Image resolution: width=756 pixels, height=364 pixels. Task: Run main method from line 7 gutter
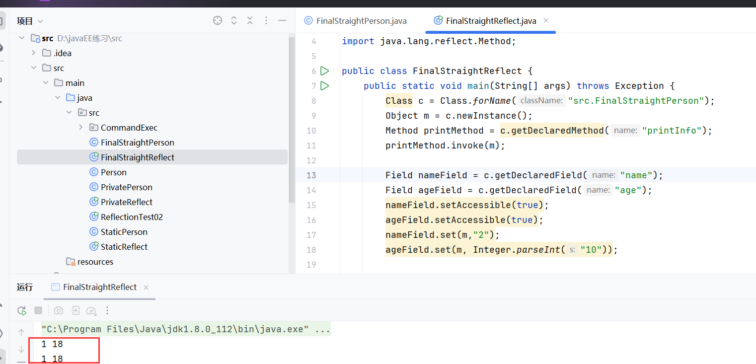[x=325, y=86]
